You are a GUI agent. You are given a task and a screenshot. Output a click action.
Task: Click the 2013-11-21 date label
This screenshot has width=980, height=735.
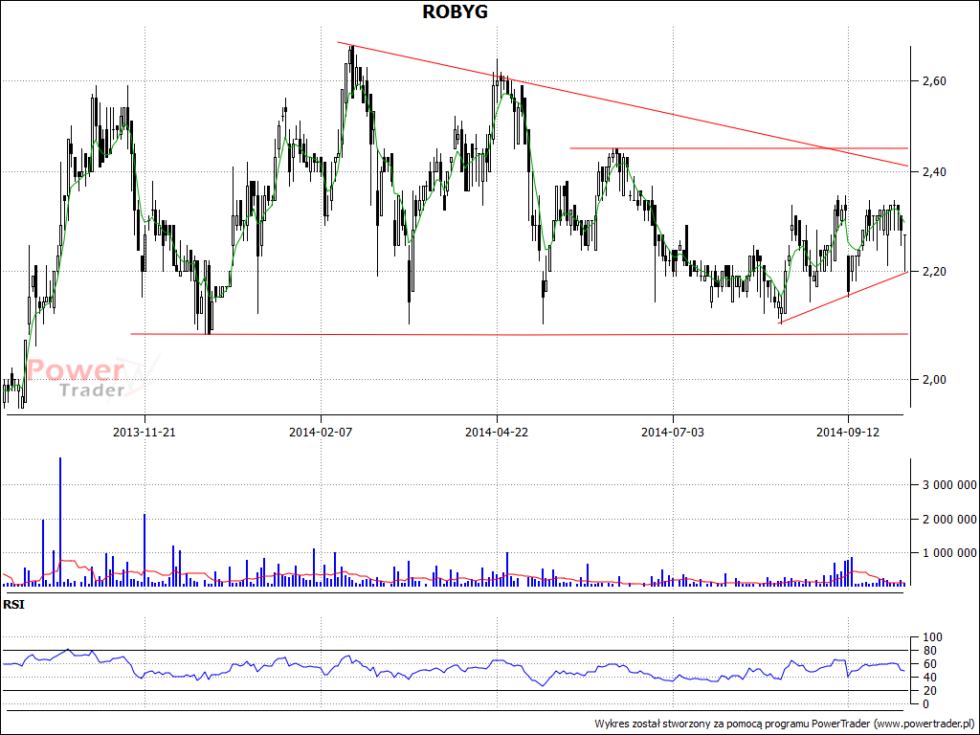pos(145,432)
